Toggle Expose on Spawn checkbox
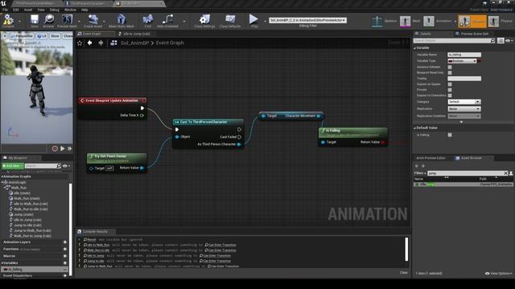 [x=450, y=84]
